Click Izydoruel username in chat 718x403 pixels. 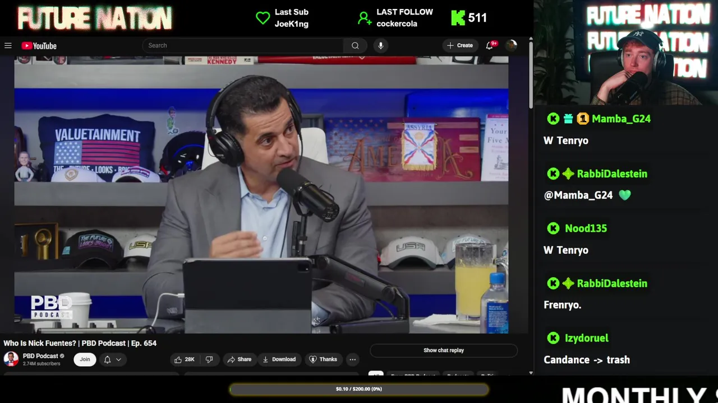click(587, 338)
